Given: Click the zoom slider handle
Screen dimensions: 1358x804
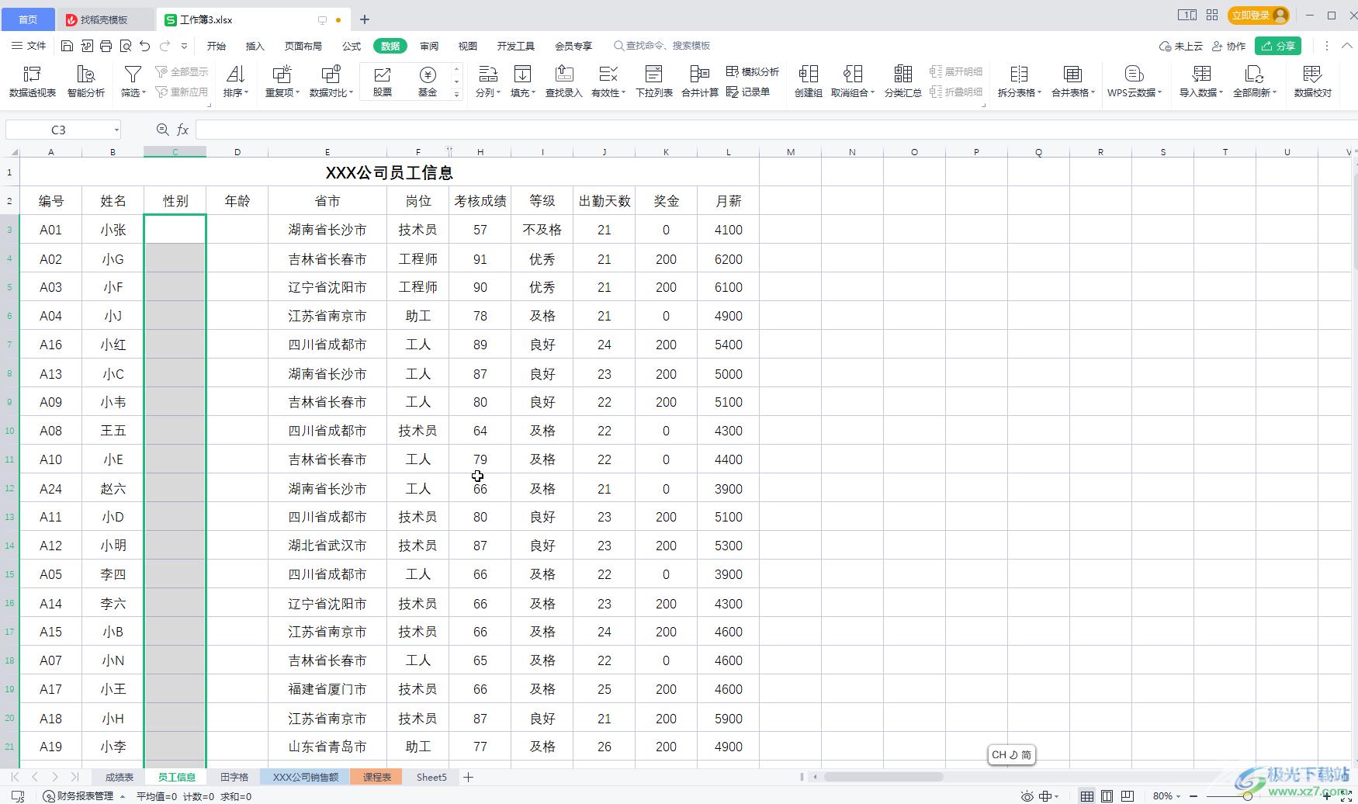Looking at the screenshot, I should click(x=1247, y=796).
